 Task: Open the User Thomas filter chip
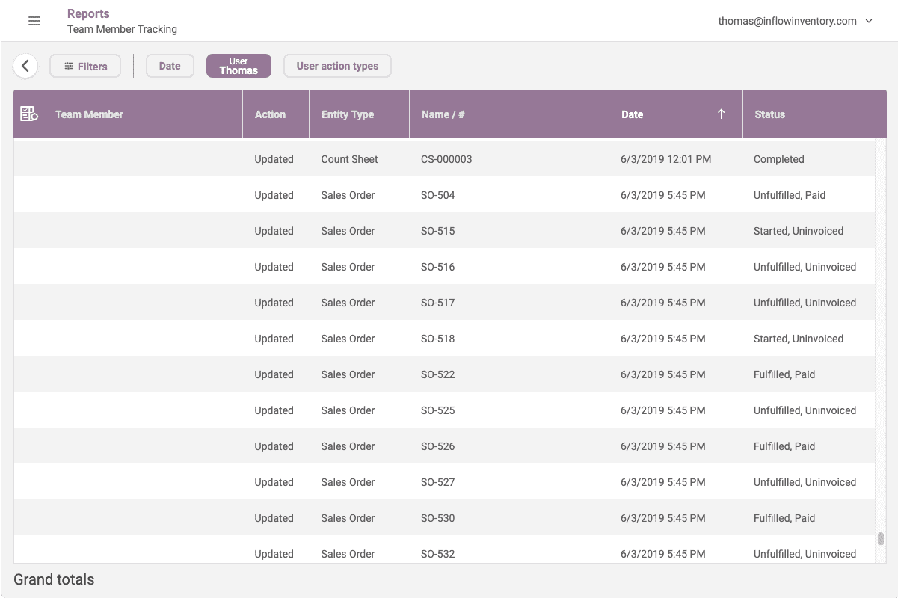coord(239,66)
